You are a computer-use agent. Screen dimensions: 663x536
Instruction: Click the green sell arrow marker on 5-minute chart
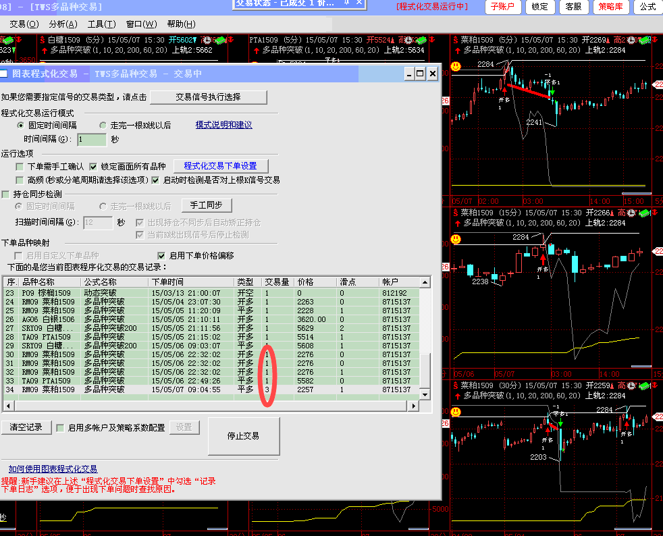point(552,90)
